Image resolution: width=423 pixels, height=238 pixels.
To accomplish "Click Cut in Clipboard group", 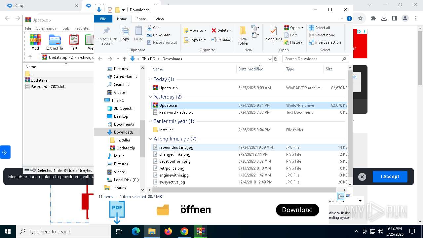I will (x=153, y=28).
